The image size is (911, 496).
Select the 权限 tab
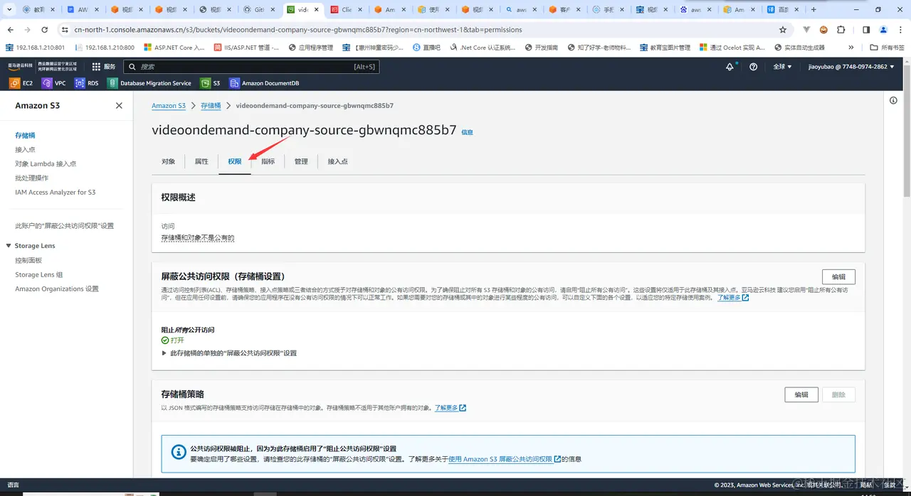click(x=235, y=161)
